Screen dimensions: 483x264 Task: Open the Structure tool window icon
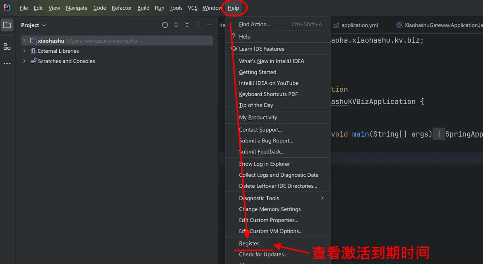[x=7, y=46]
